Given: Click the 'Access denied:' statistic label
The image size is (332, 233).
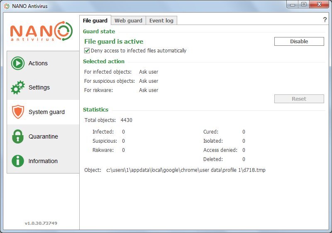Looking at the screenshot, I should [220, 150].
